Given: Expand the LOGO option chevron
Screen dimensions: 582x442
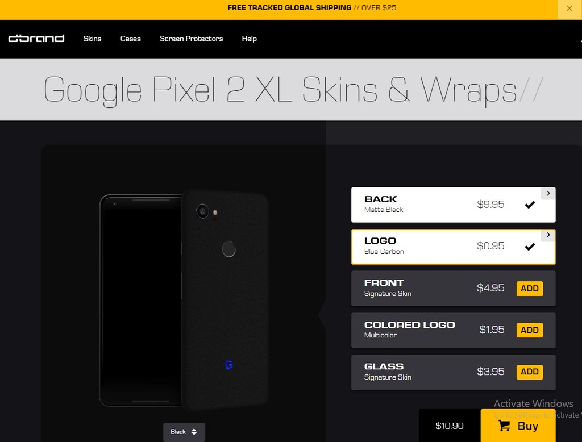Looking at the screenshot, I should 548,235.
